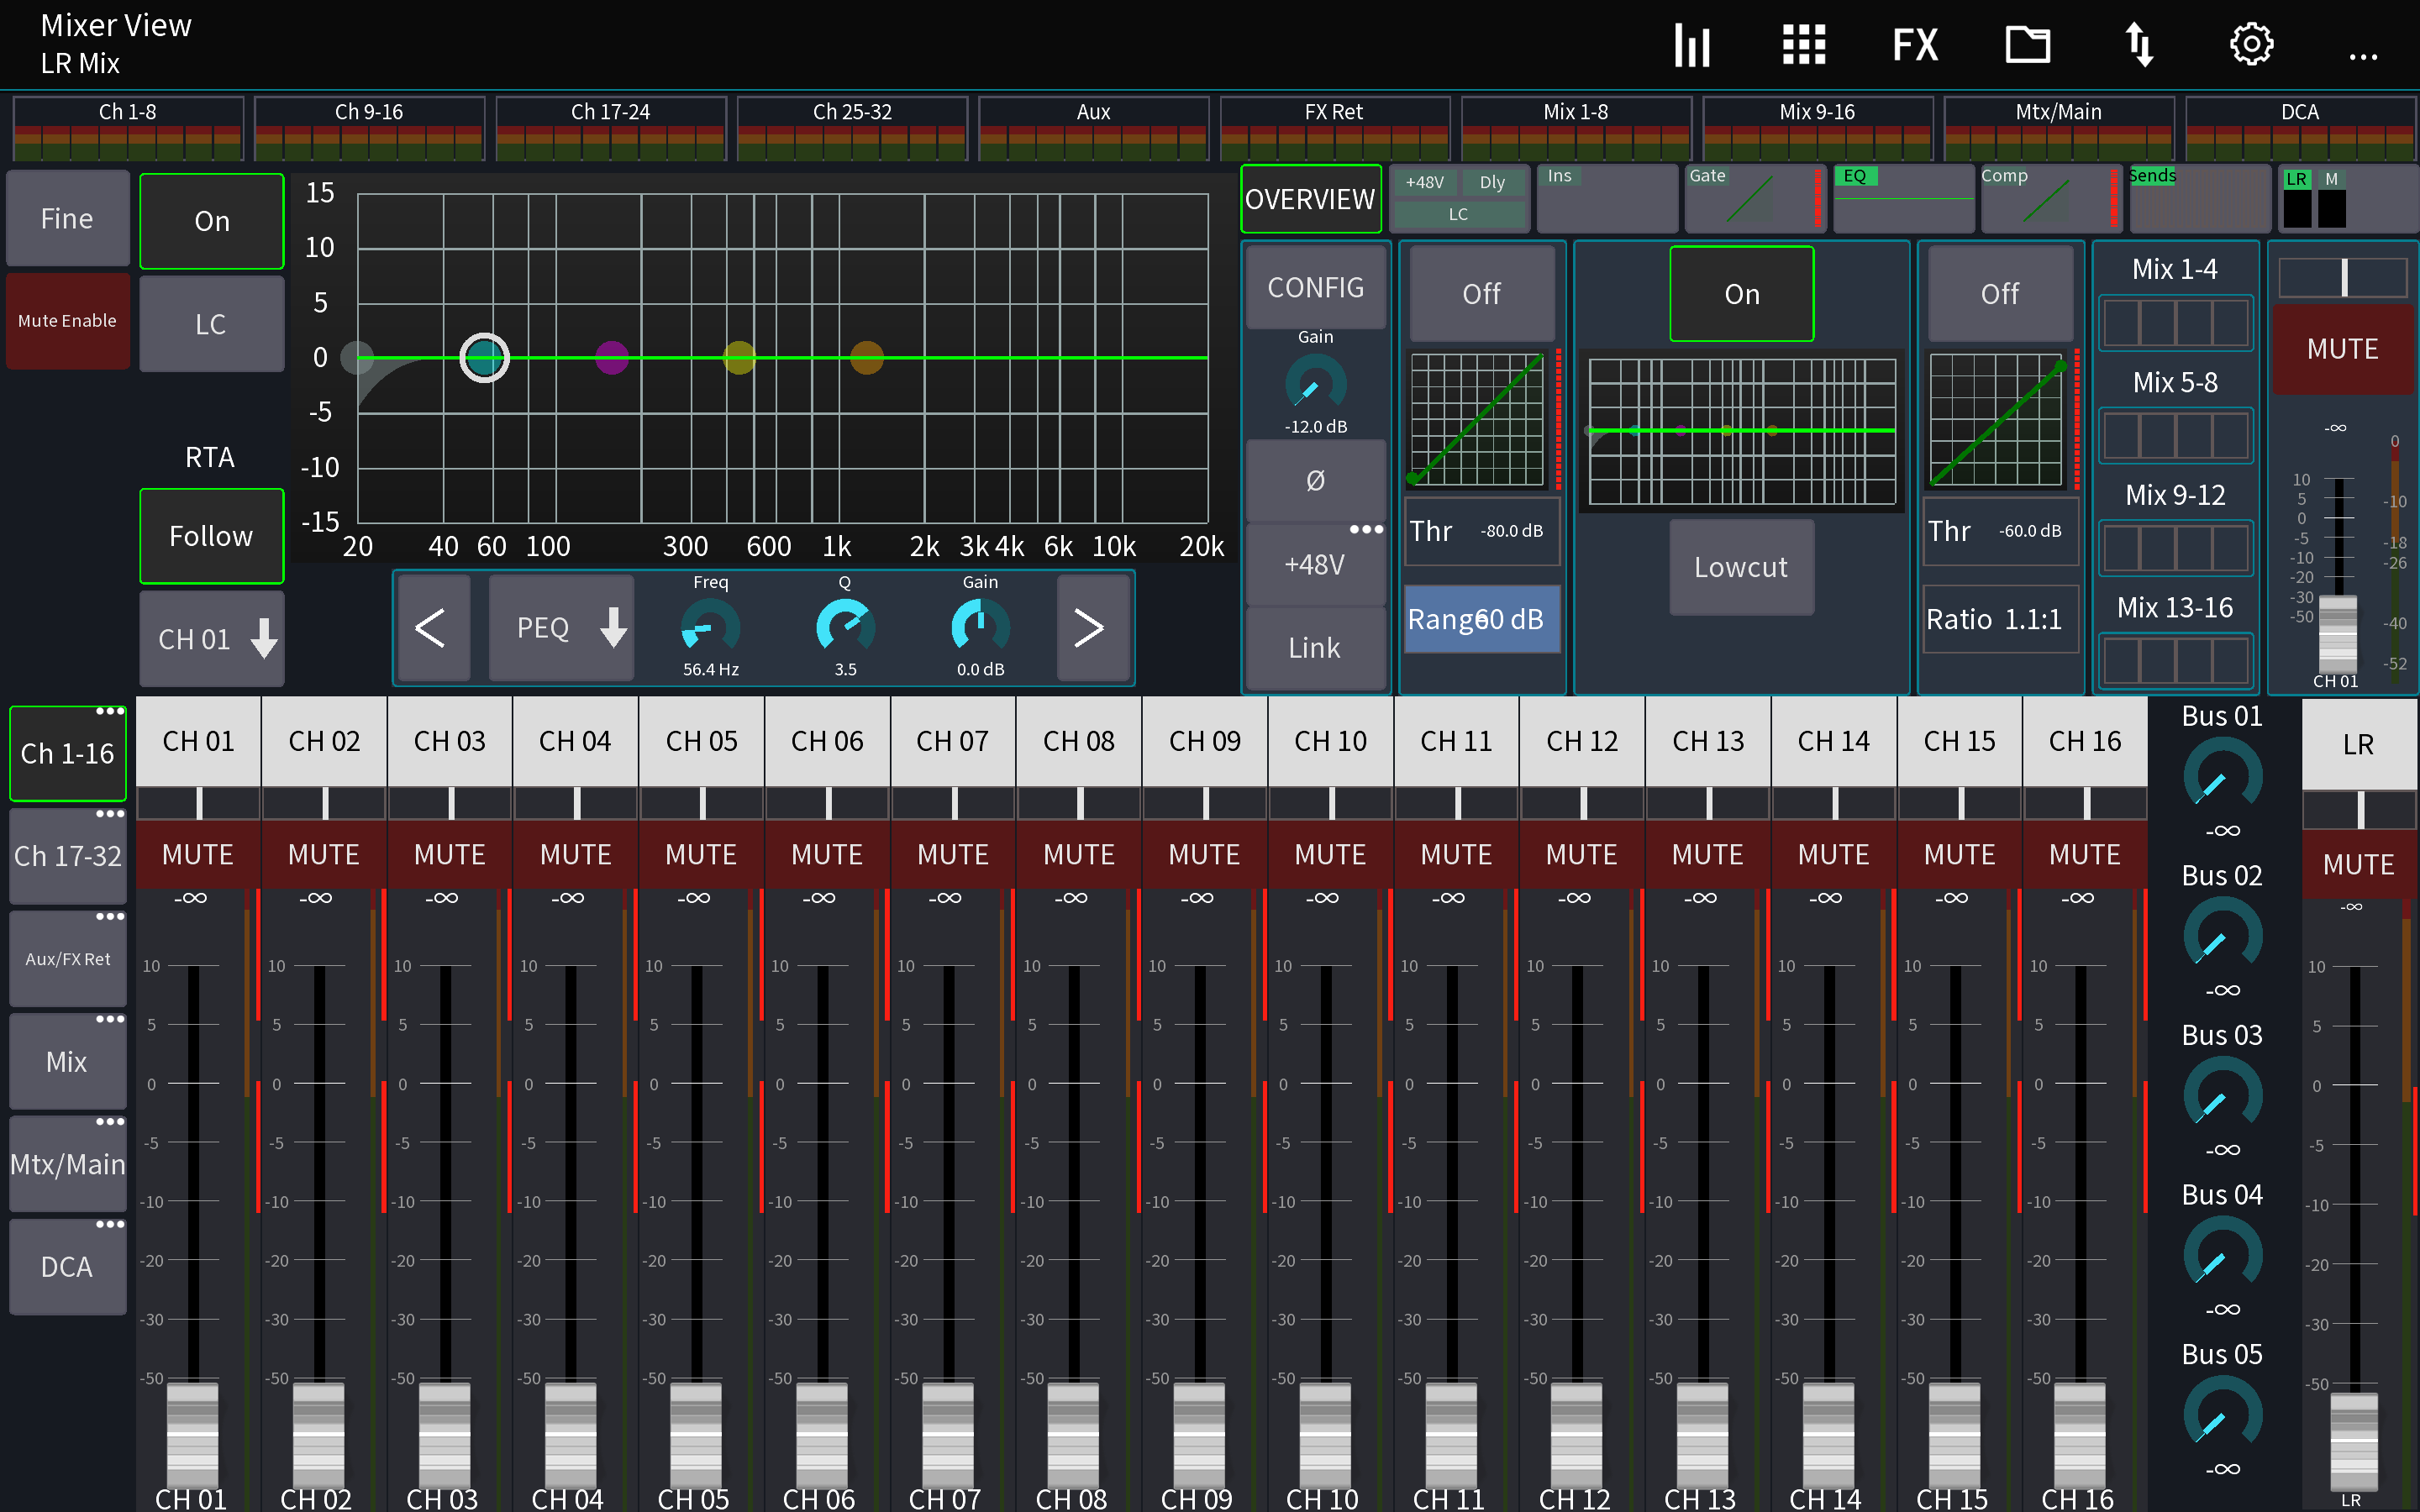The height and width of the screenshot is (1512, 2420).
Task: Turn the compressor Off switch on
Action: [x=1999, y=292]
